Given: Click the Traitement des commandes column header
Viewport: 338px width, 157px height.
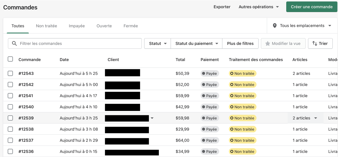Looking at the screenshot, I should [x=256, y=60].
